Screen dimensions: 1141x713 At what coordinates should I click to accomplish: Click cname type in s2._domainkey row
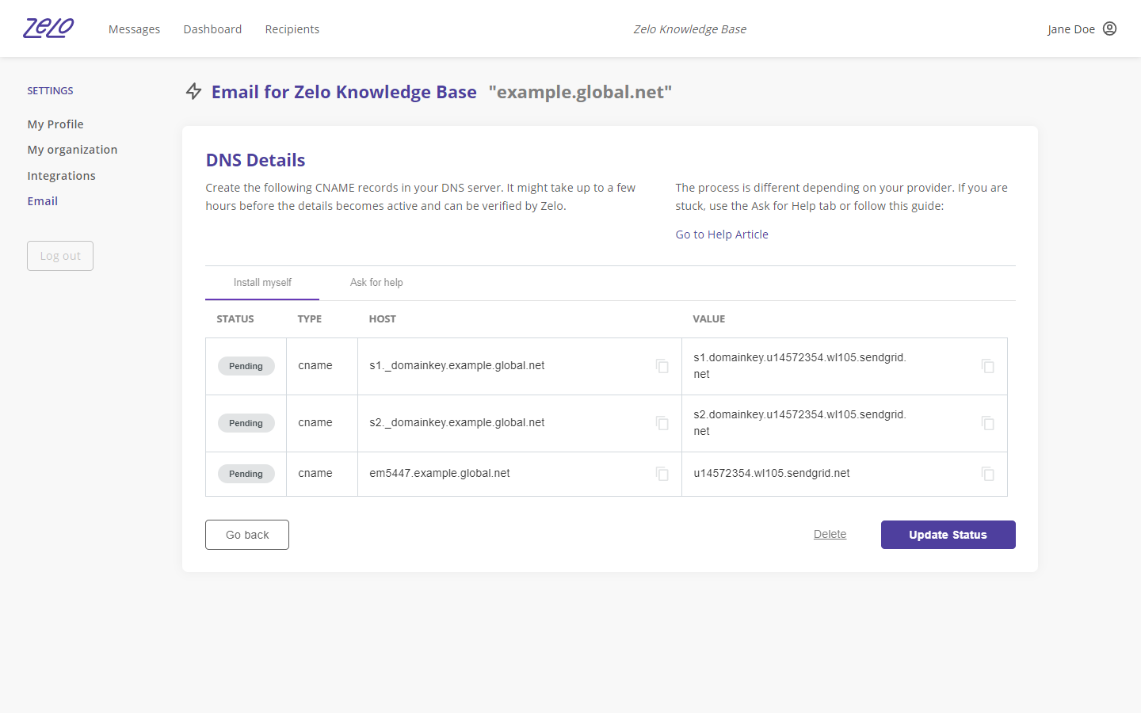315,422
